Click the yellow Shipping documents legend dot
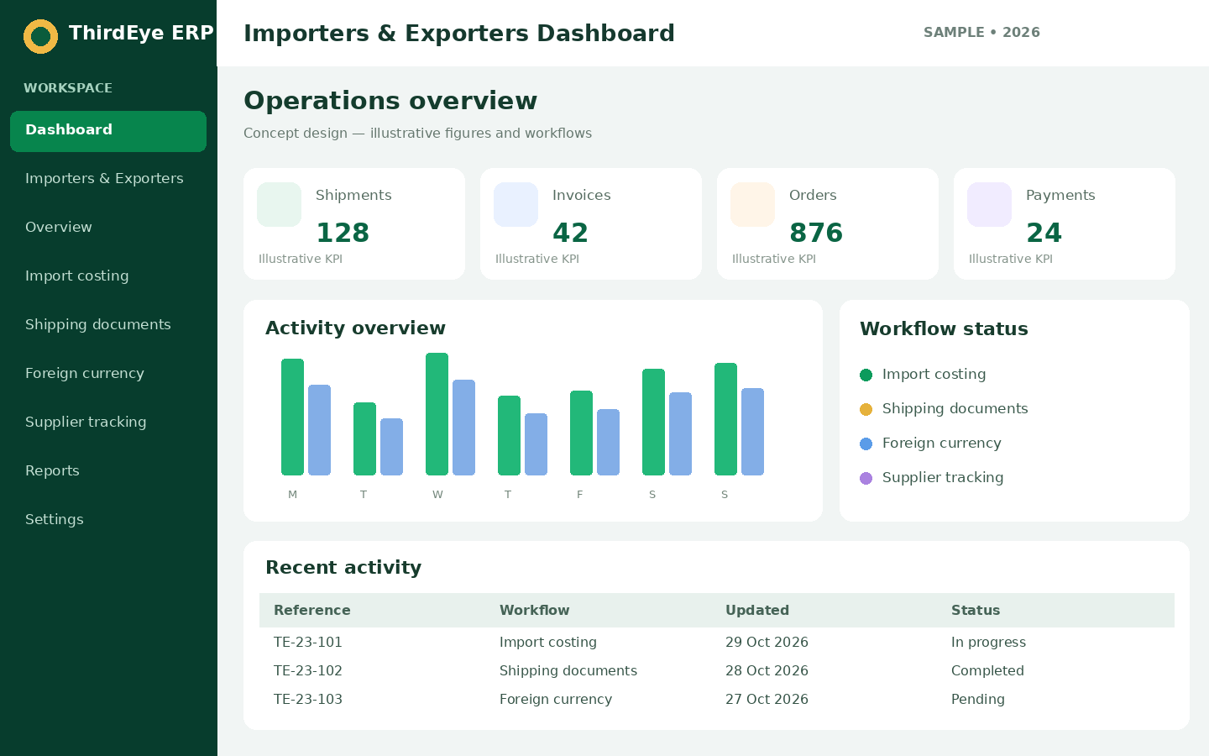 [866, 409]
